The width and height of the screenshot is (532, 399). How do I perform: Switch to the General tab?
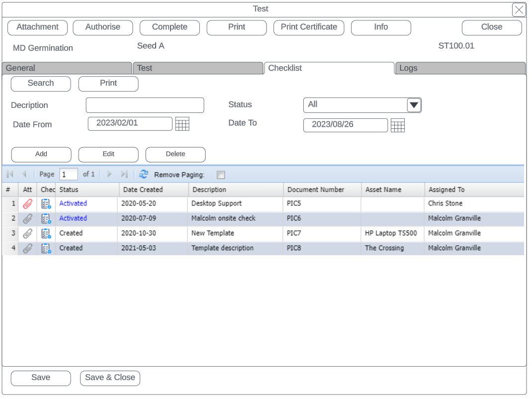pyautogui.click(x=67, y=68)
